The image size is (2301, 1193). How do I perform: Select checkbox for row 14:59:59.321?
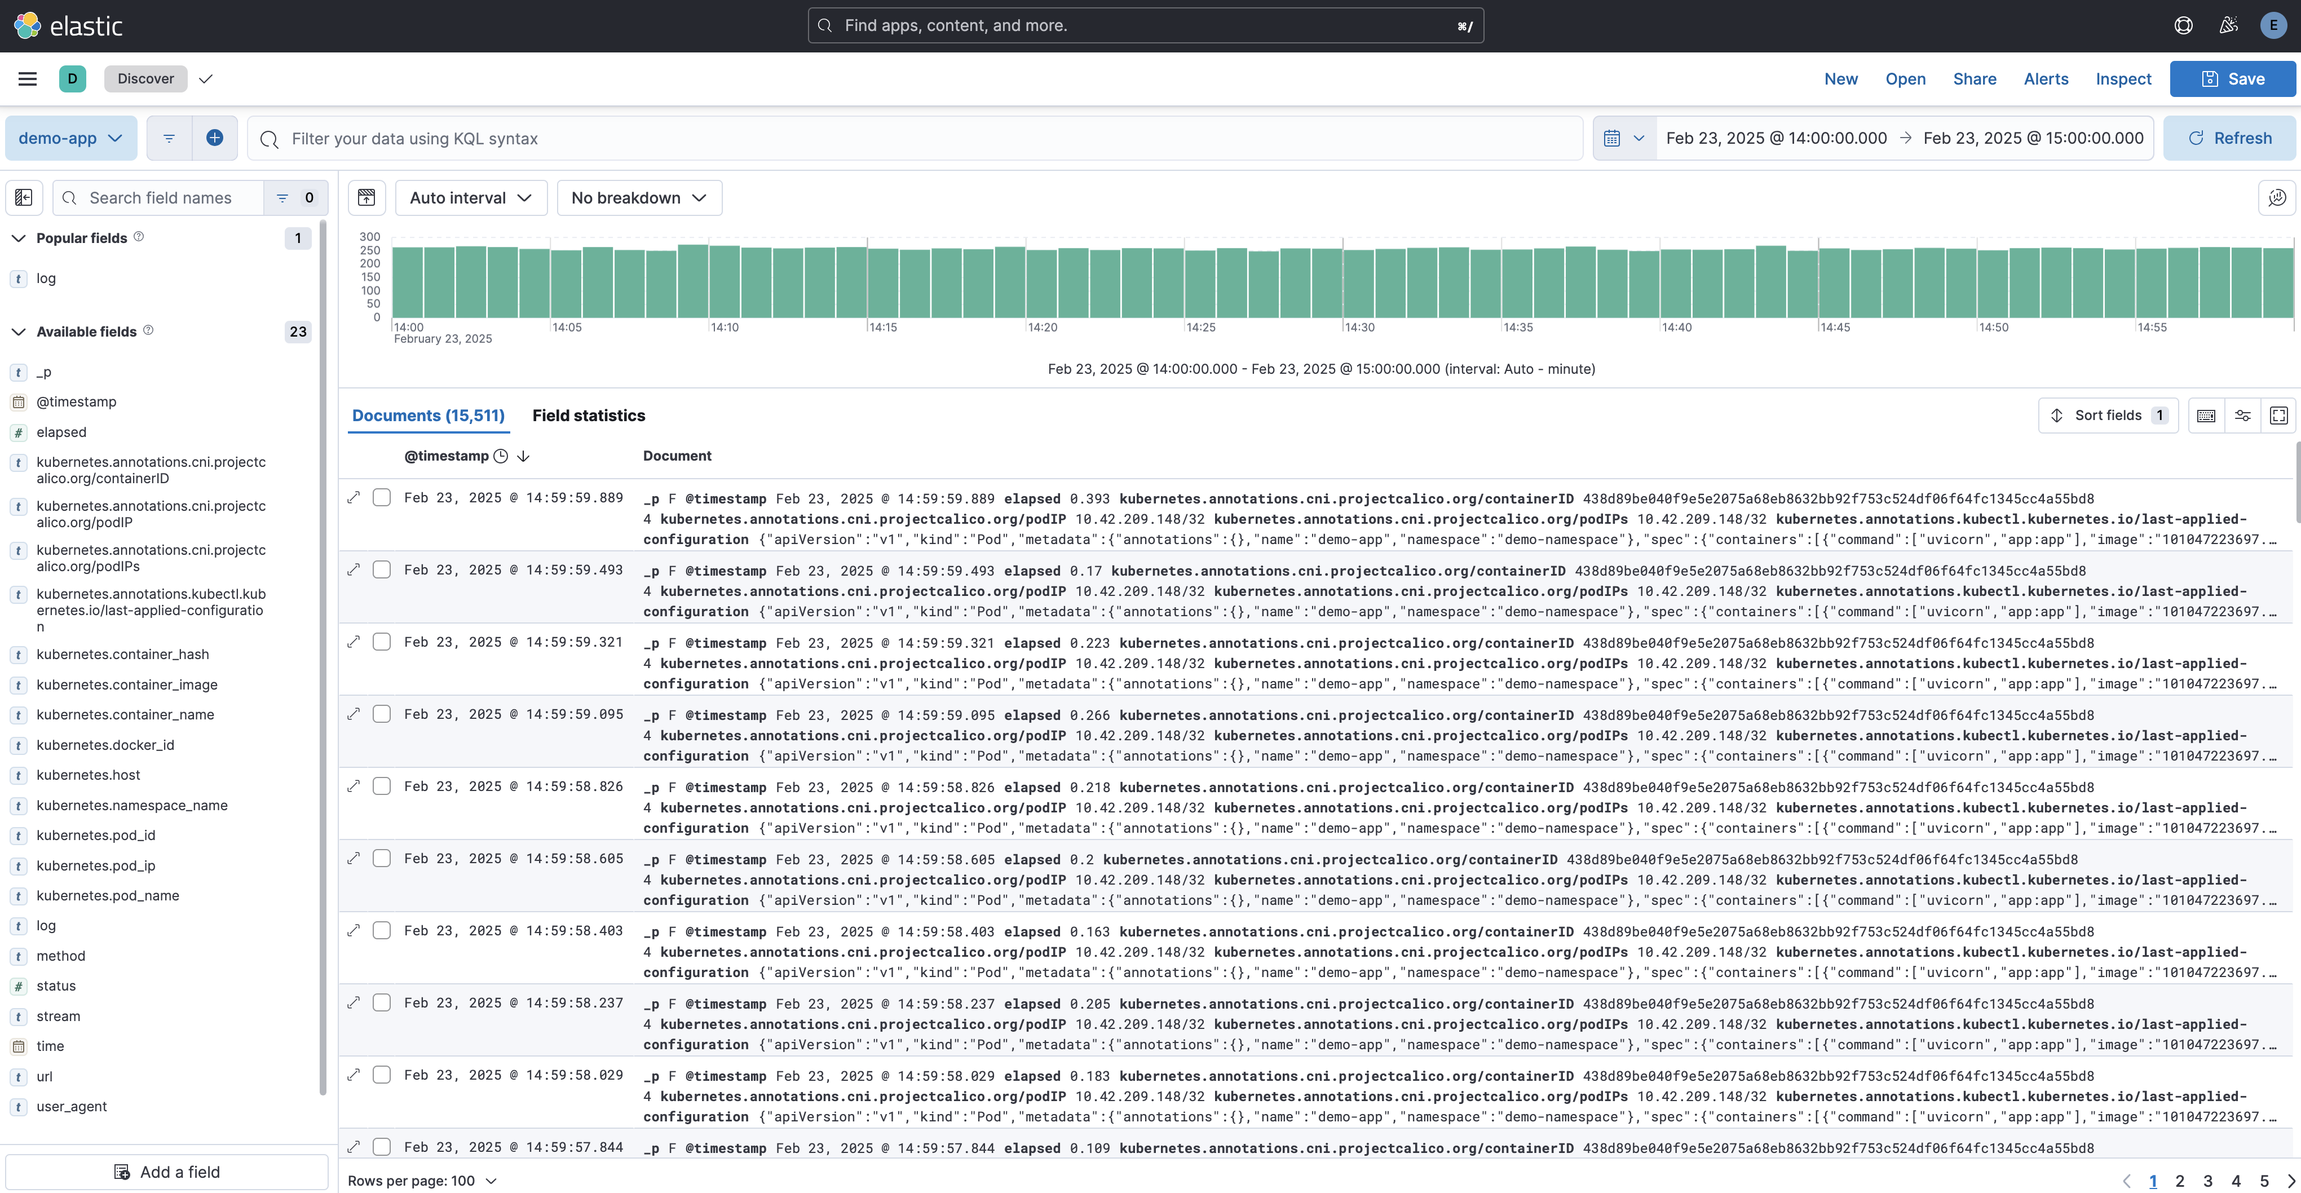click(x=381, y=642)
